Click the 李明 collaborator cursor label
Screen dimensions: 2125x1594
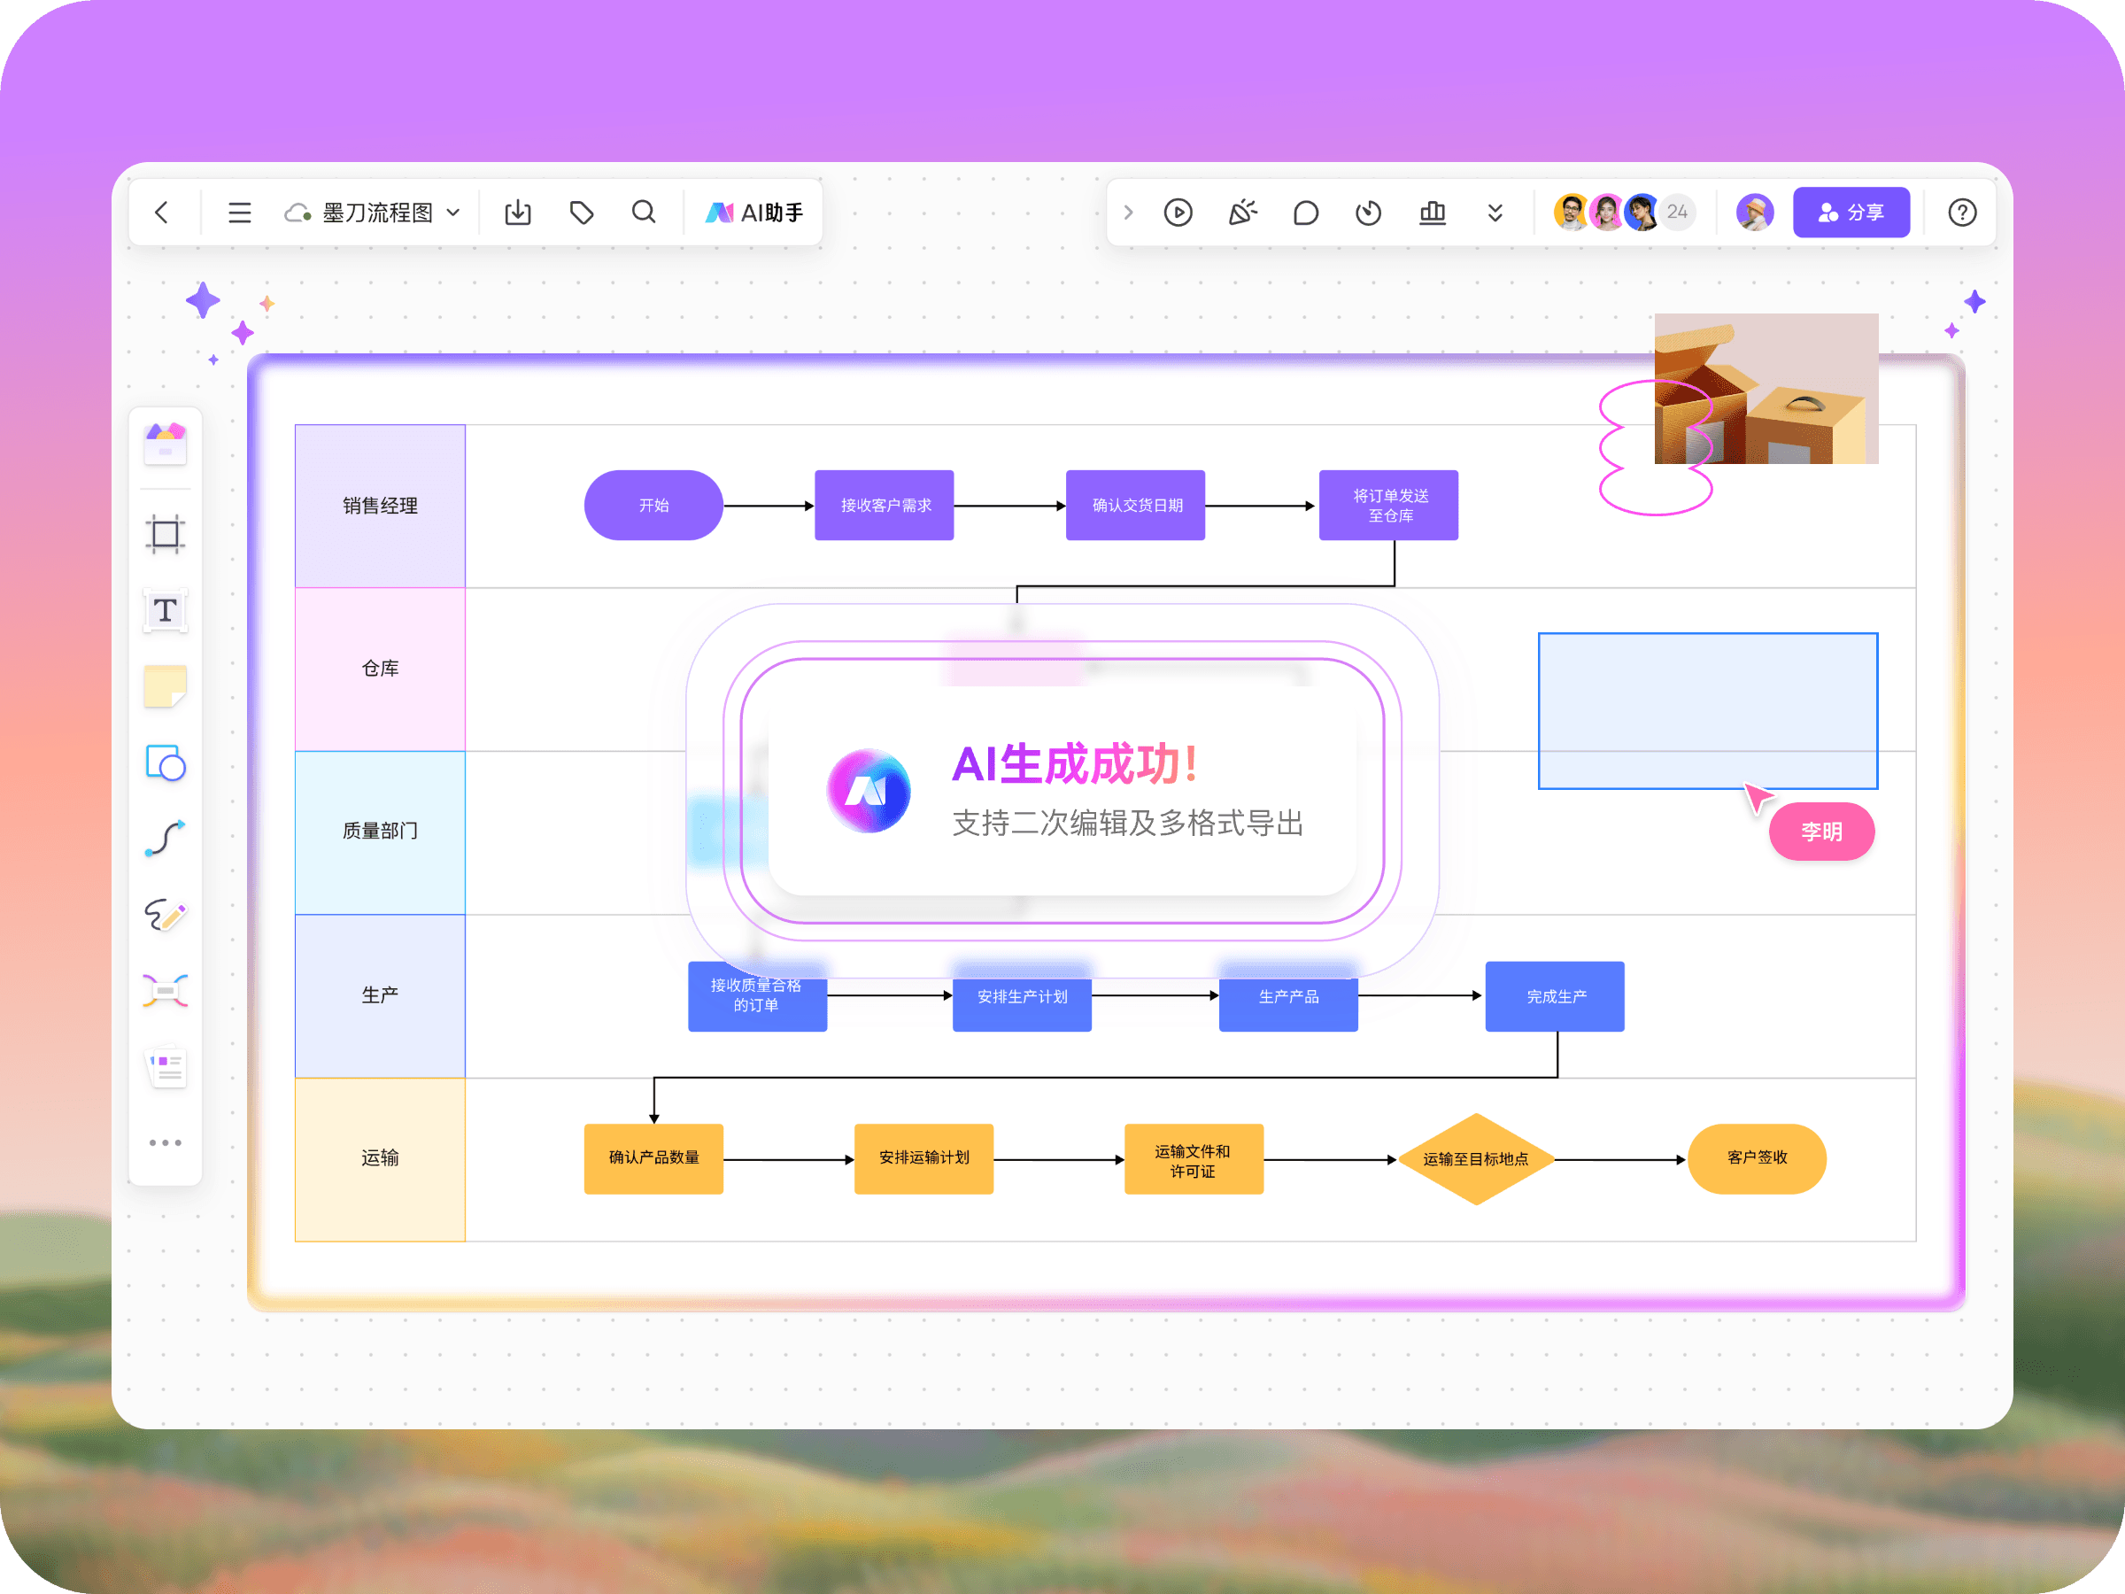pos(1821,832)
